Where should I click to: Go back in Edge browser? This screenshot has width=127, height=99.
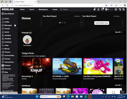click(x=3, y=5)
